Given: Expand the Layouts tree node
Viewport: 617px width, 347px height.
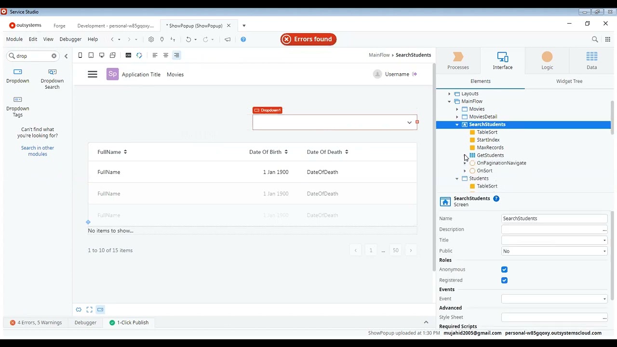Looking at the screenshot, I should (449, 93).
